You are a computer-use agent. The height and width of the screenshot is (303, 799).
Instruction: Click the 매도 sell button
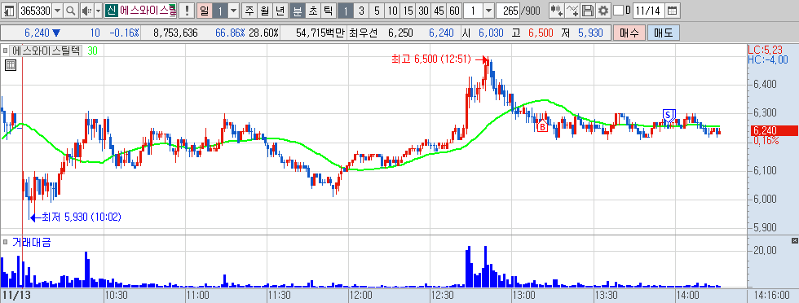tap(663, 33)
